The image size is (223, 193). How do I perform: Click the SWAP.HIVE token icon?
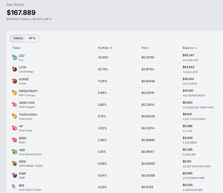(15, 105)
